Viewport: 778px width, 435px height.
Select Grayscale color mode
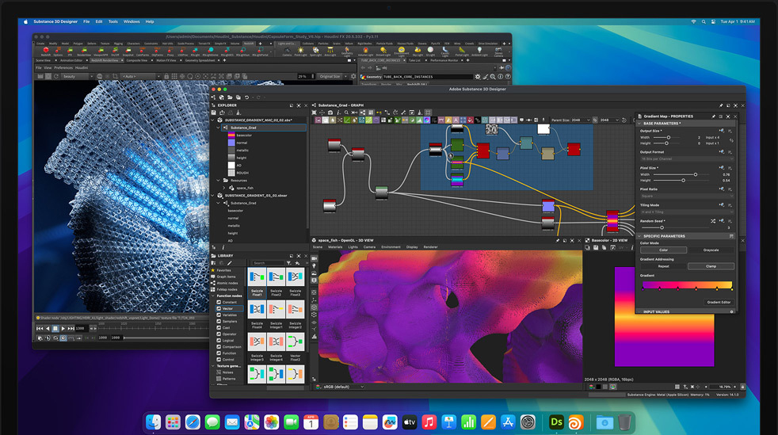tap(711, 250)
